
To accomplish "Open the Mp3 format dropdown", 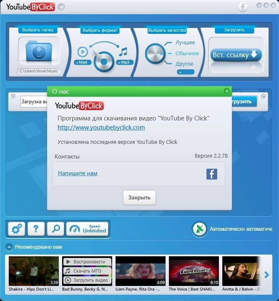I will click(125, 62).
